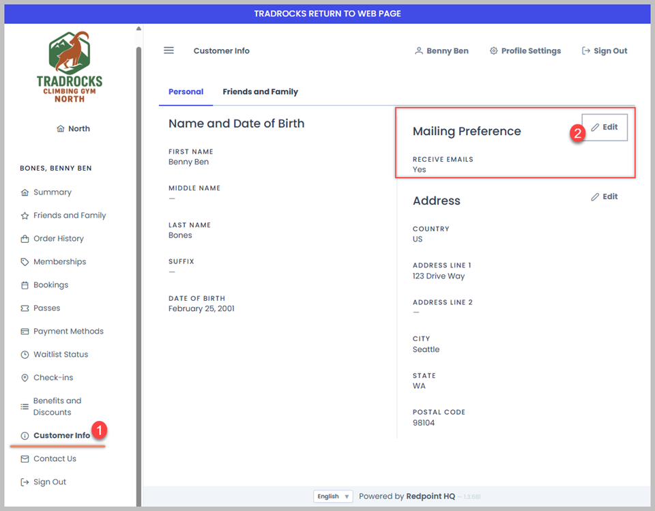View Waitlist Status
655x511 pixels.
pyautogui.click(x=61, y=355)
